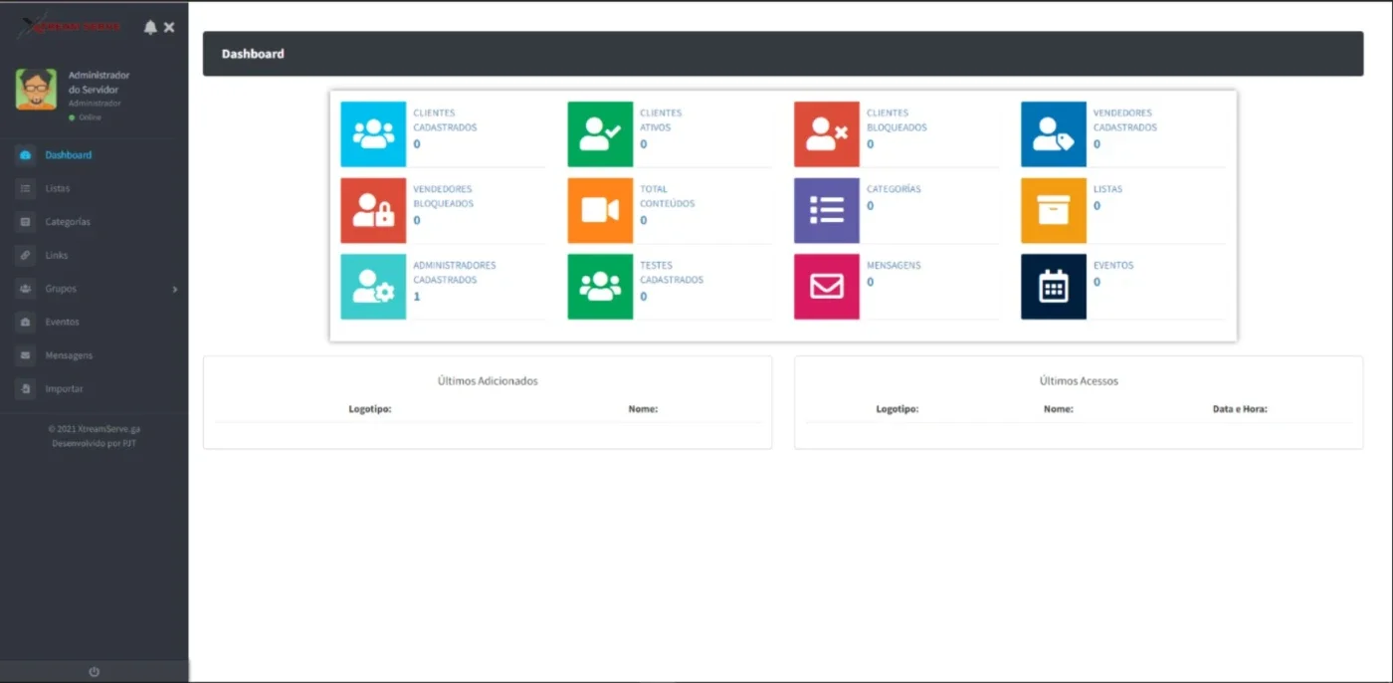Click 'Logotipo:' header in Últimos Adicionados
Viewport: 1393px width, 683px height.
click(x=370, y=409)
